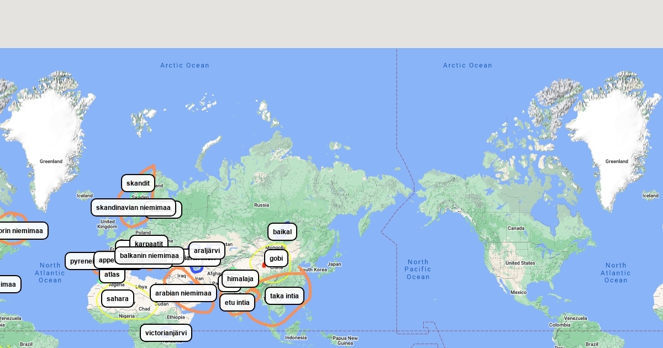Click the Russia country name on map
Image resolution: width=663 pixels, height=348 pixels.
tap(261, 205)
